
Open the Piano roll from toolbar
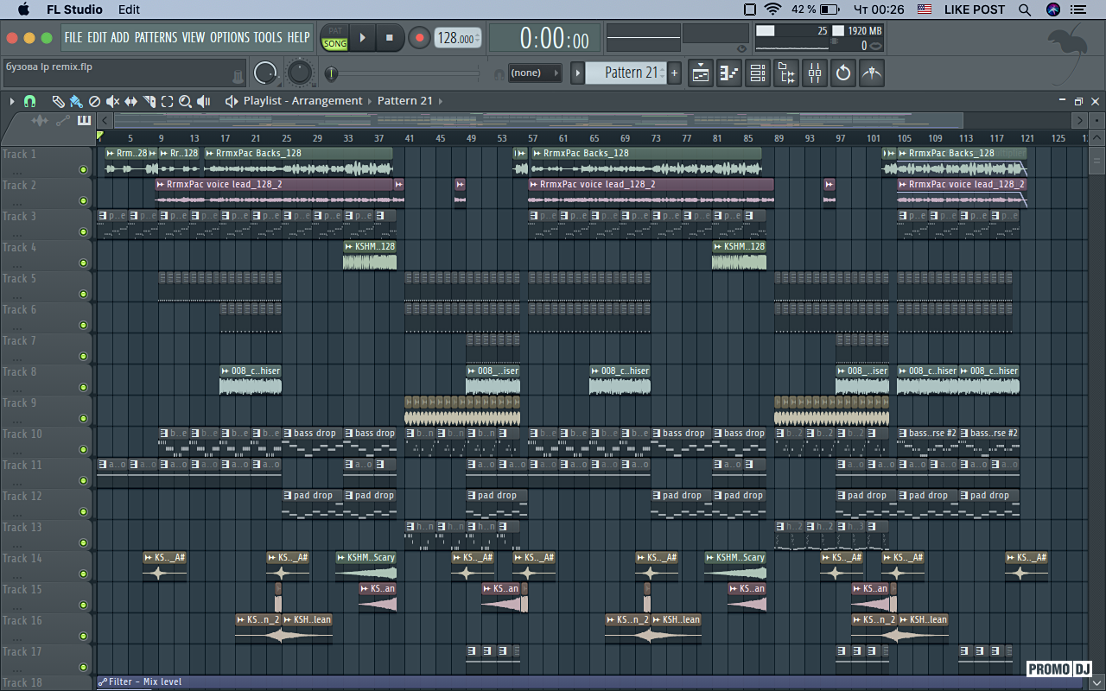(x=729, y=73)
